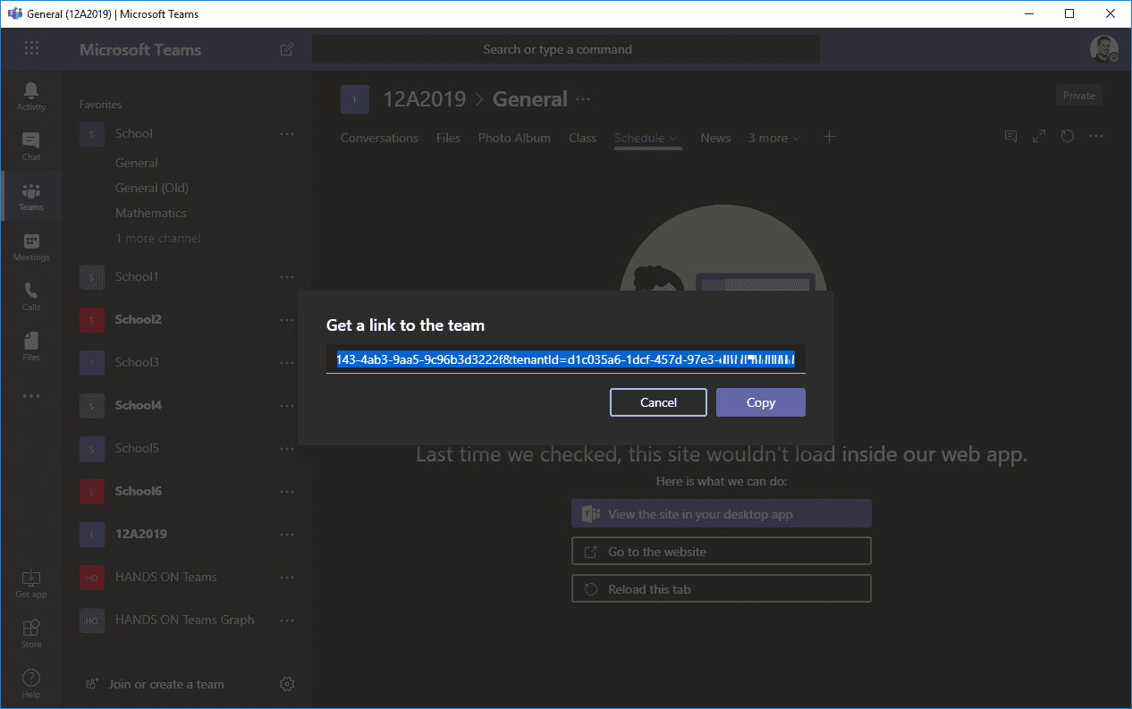Select the School2 team
The height and width of the screenshot is (709, 1132).
(x=139, y=319)
